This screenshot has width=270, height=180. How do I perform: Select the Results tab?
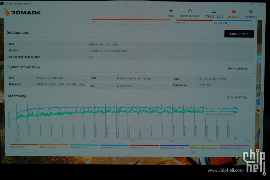tap(234, 14)
